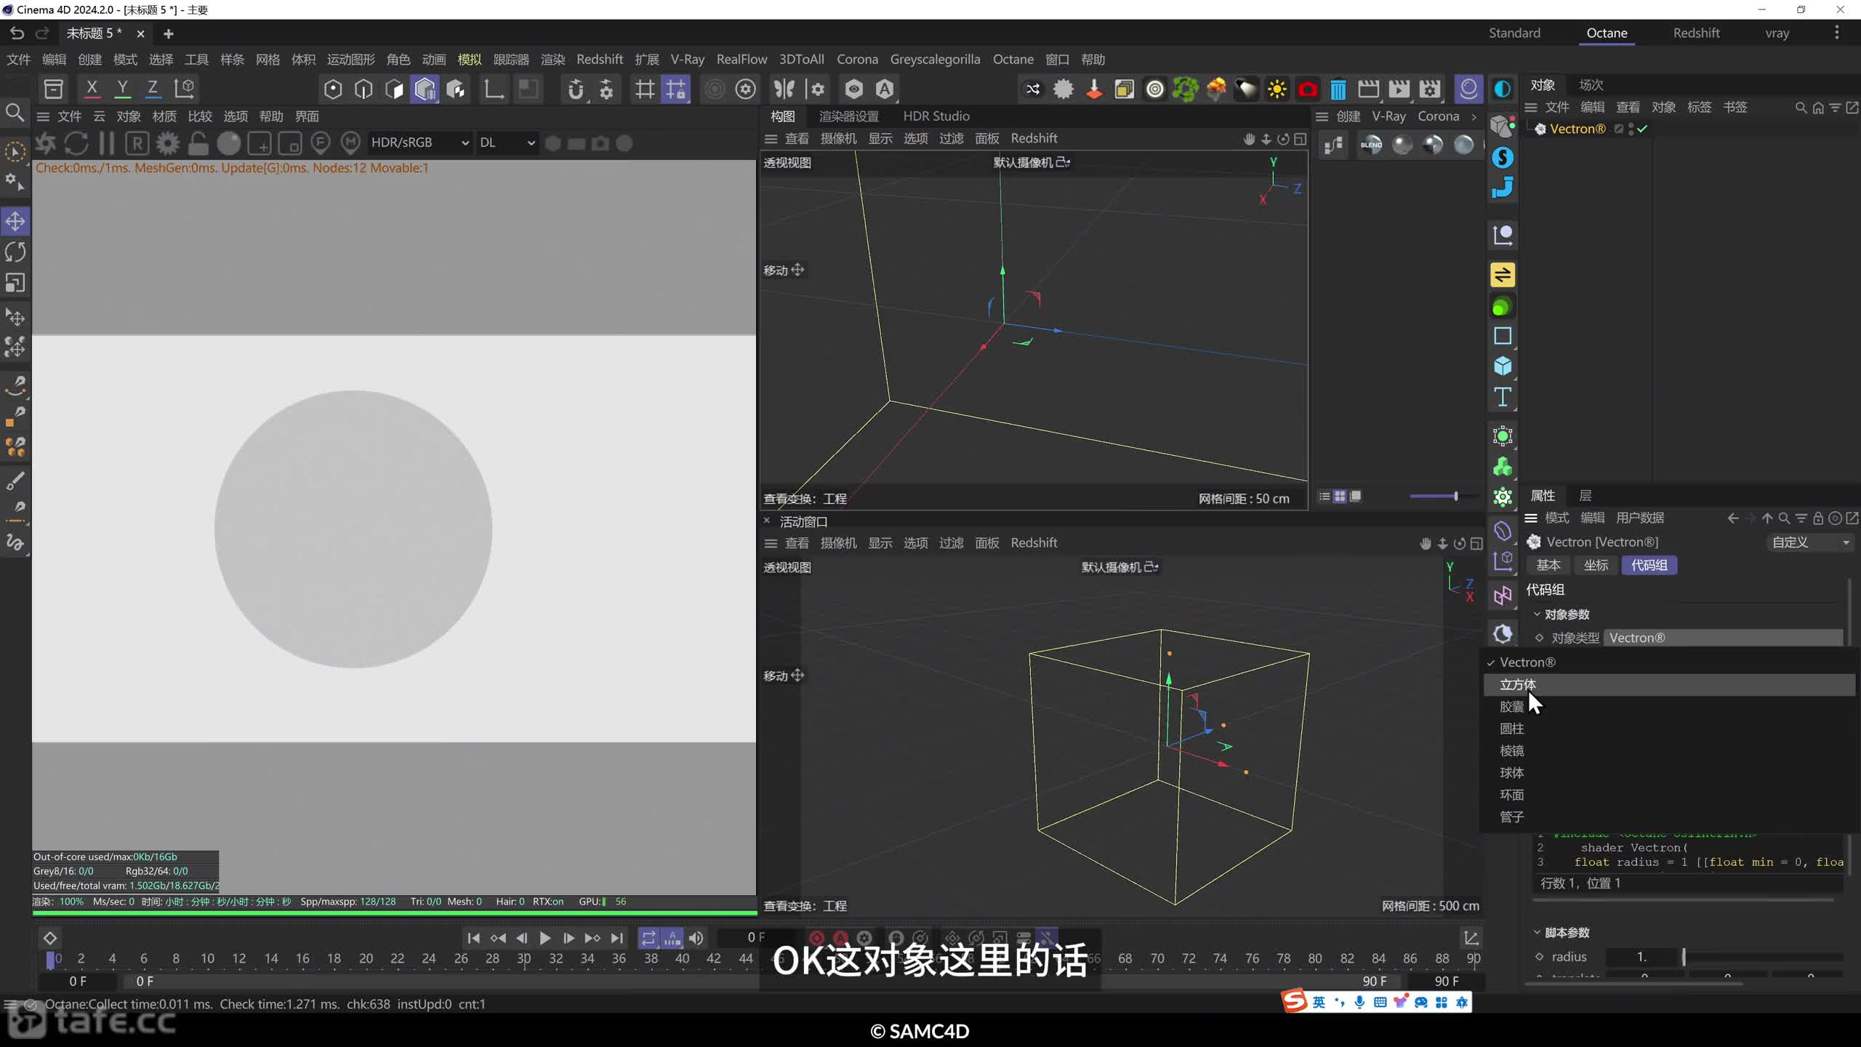This screenshot has width=1861, height=1047.
Task: Collapse the 脚本参数 section
Action: tap(1537, 932)
